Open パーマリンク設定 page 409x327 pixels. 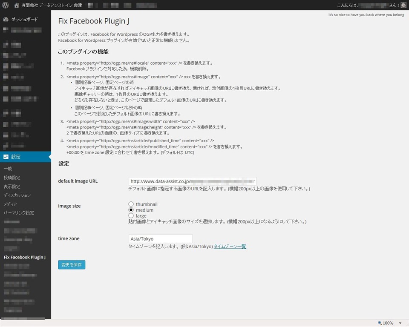(x=19, y=213)
